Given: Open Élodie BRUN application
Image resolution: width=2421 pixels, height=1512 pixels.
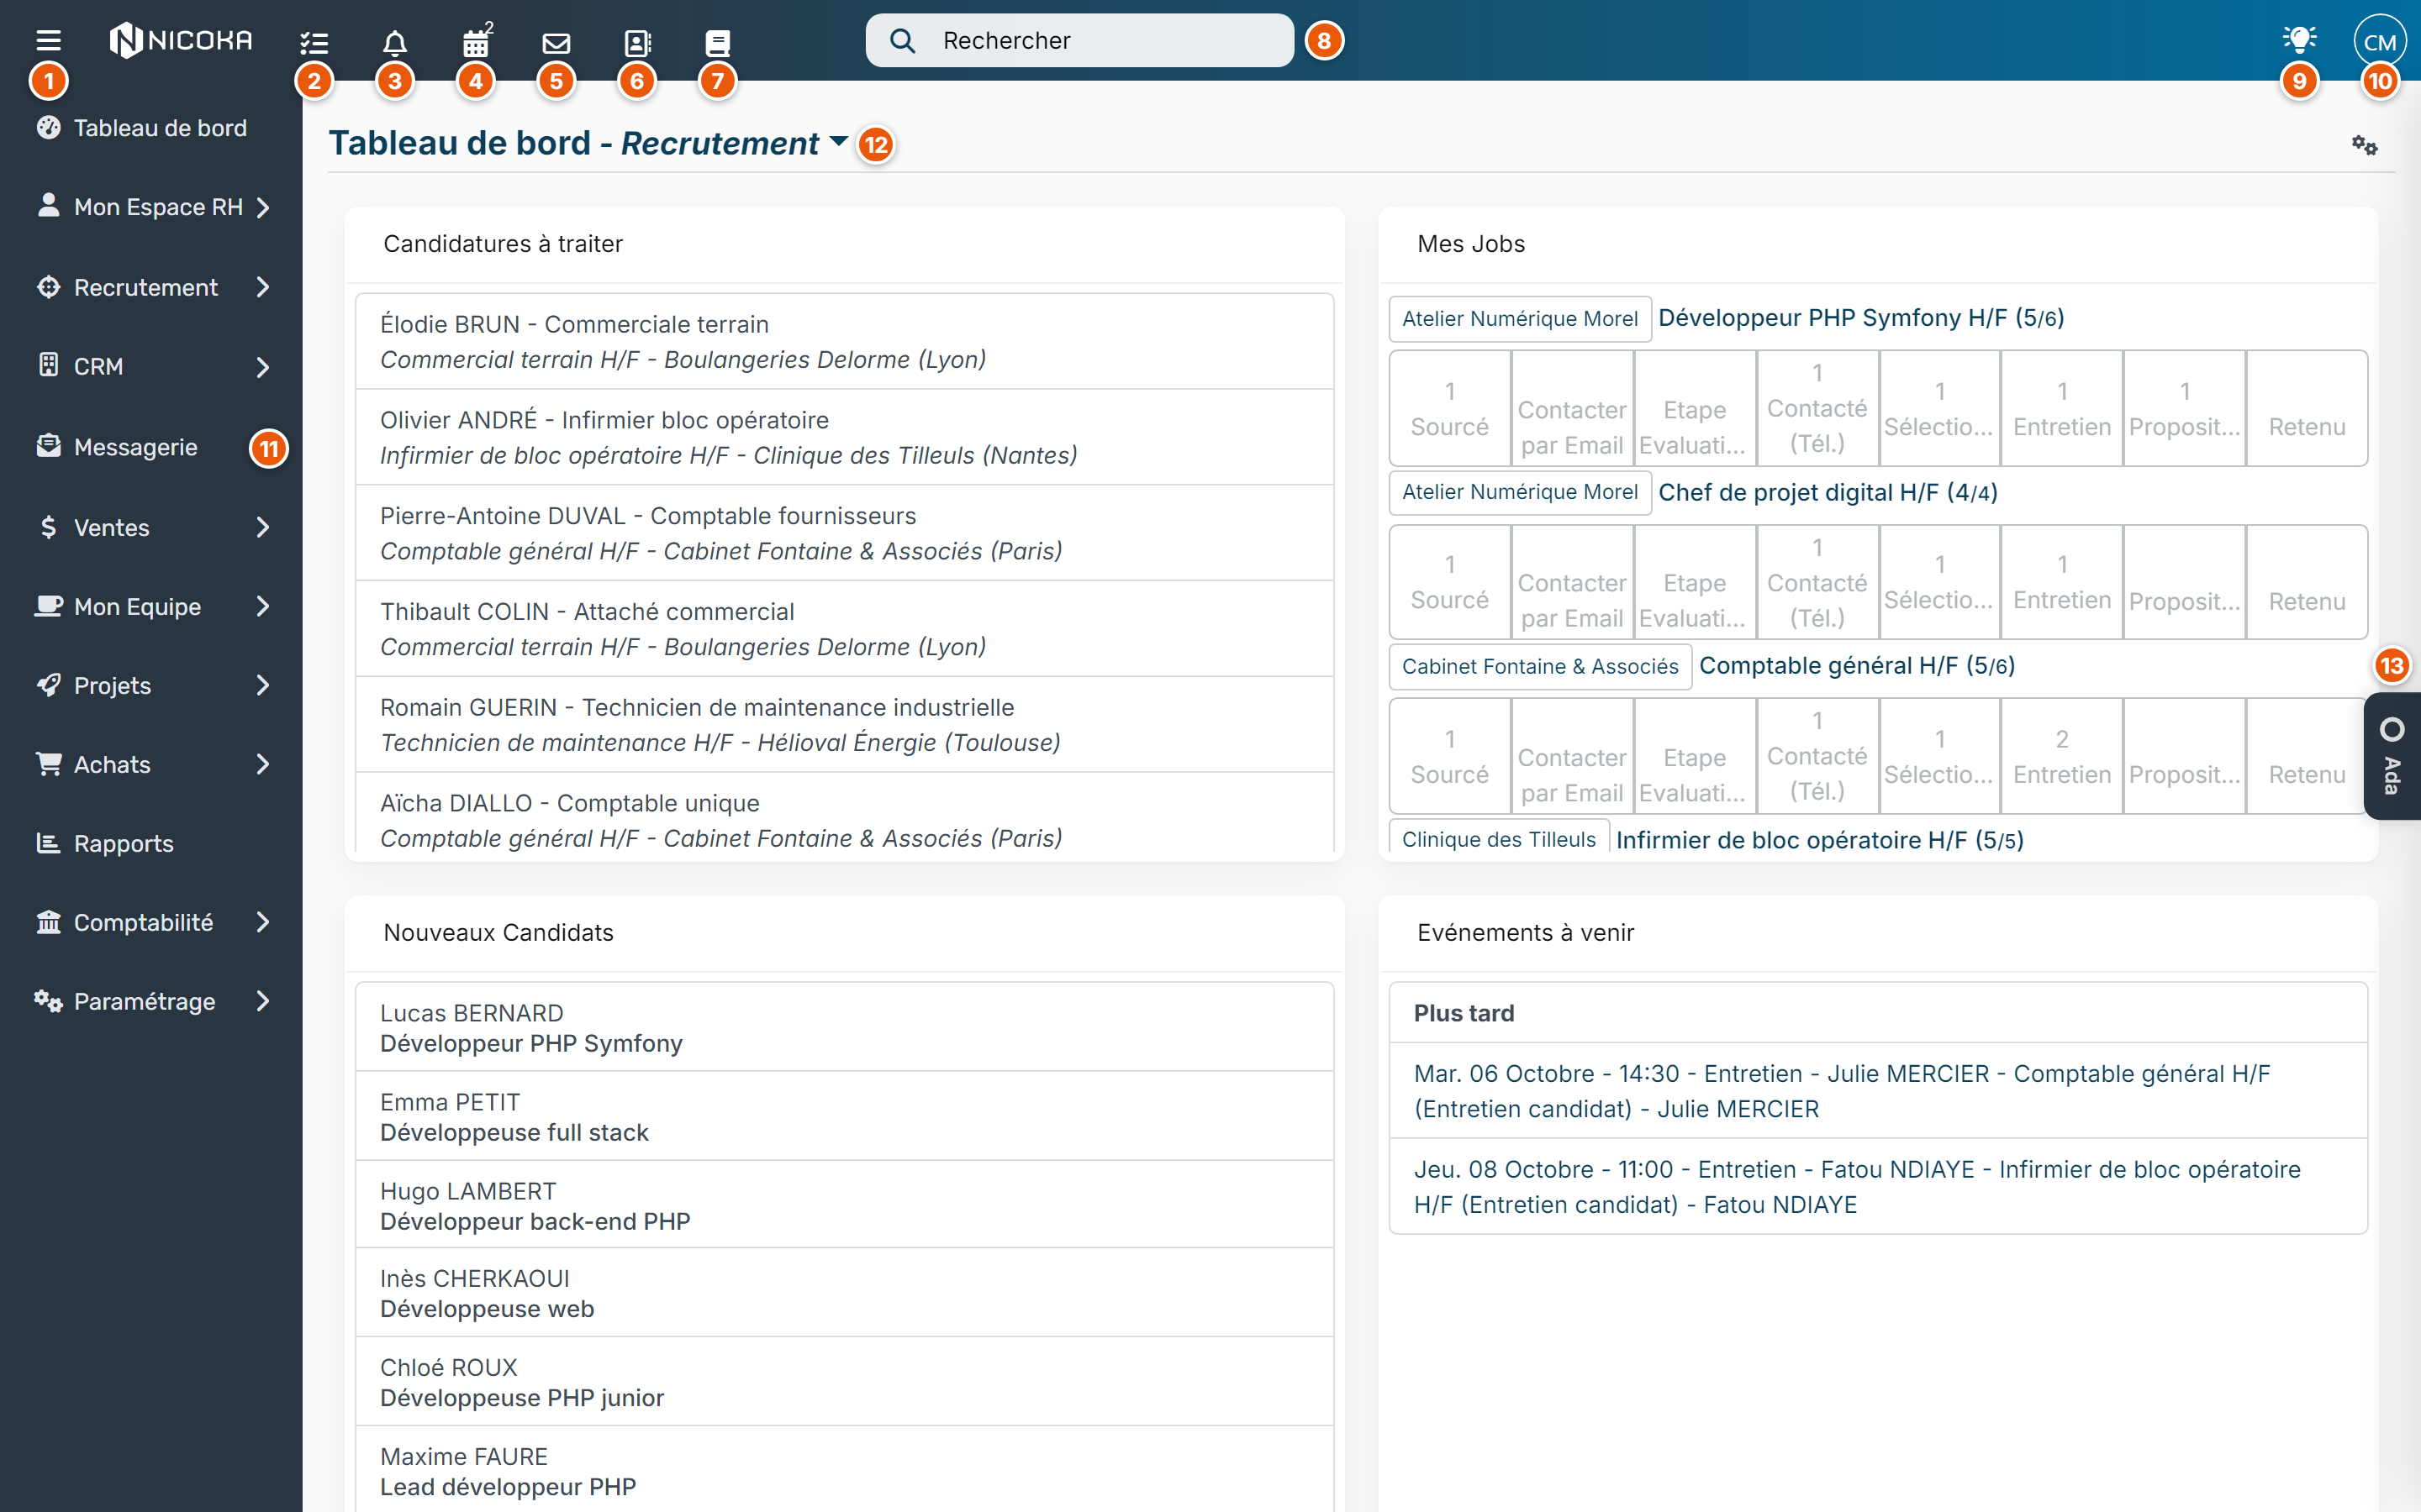Looking at the screenshot, I should tap(844, 341).
